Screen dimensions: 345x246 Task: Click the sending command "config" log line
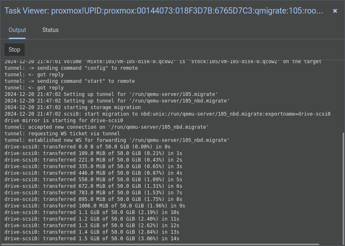(71, 68)
